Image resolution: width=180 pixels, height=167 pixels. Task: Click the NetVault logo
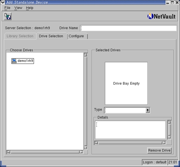coord(162,16)
